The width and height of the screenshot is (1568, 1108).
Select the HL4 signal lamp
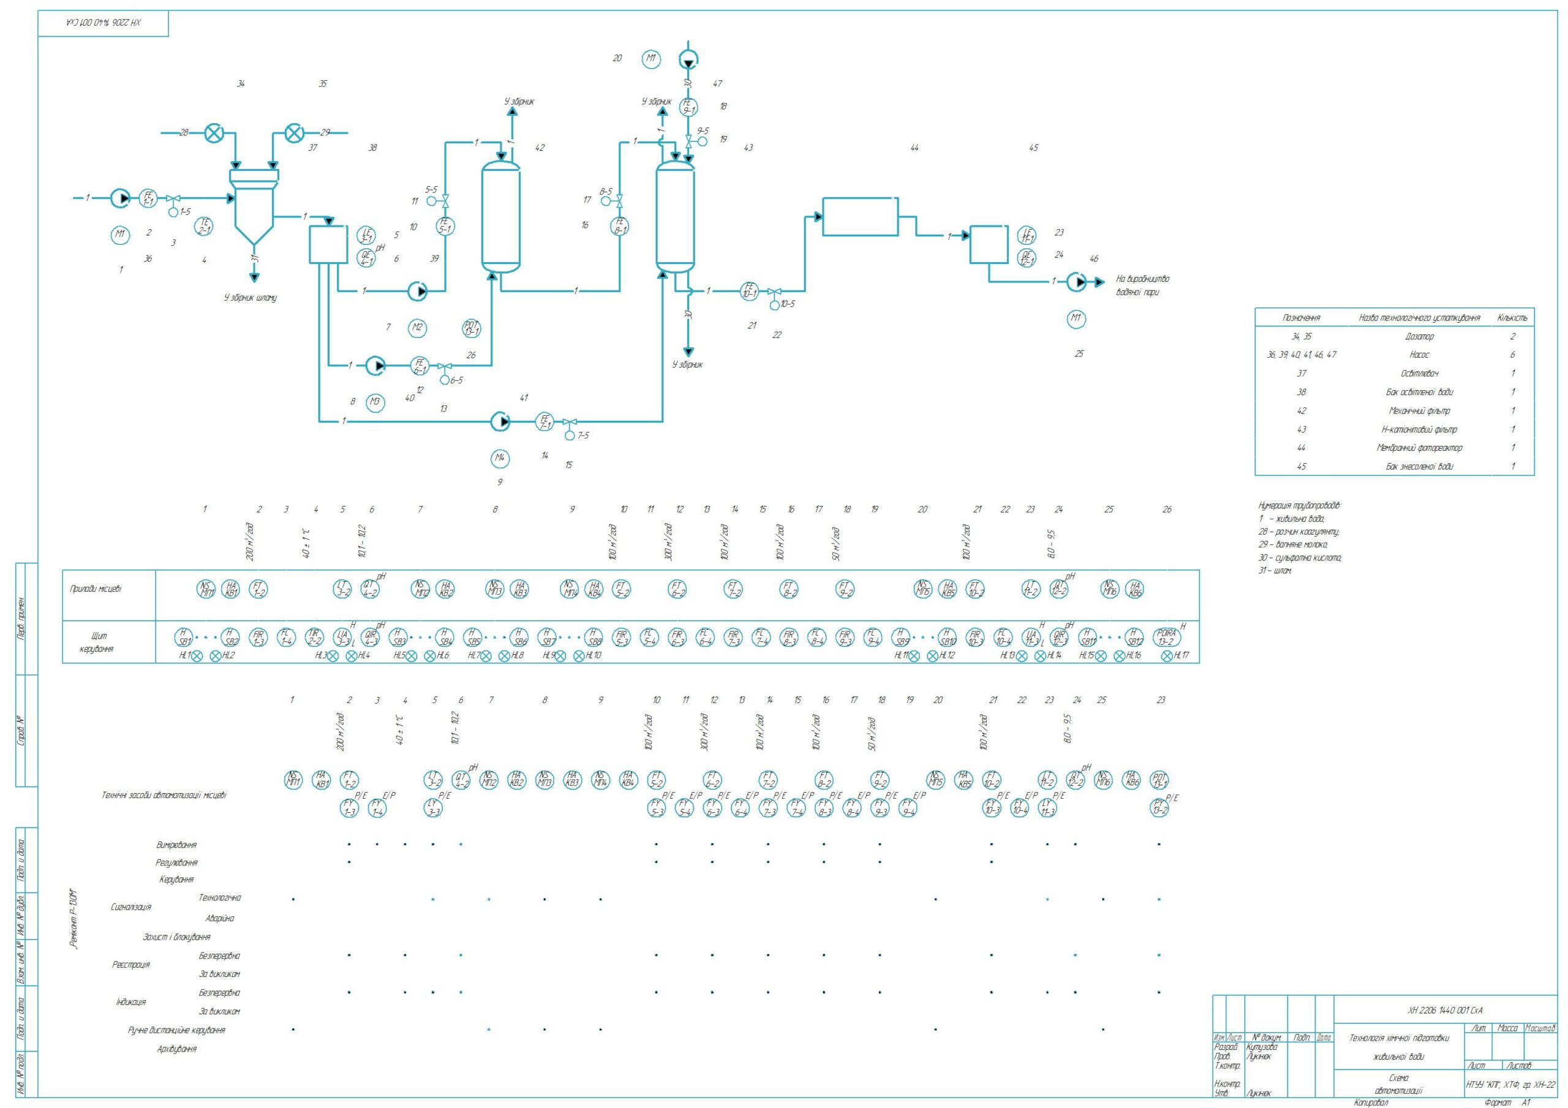pos(351,656)
